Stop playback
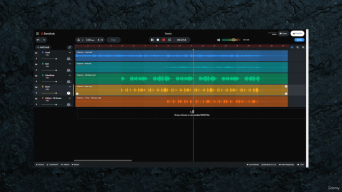Viewport: 342px width, 192px height. click(158, 40)
